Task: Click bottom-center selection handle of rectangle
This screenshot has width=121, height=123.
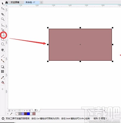Action: [80, 61]
